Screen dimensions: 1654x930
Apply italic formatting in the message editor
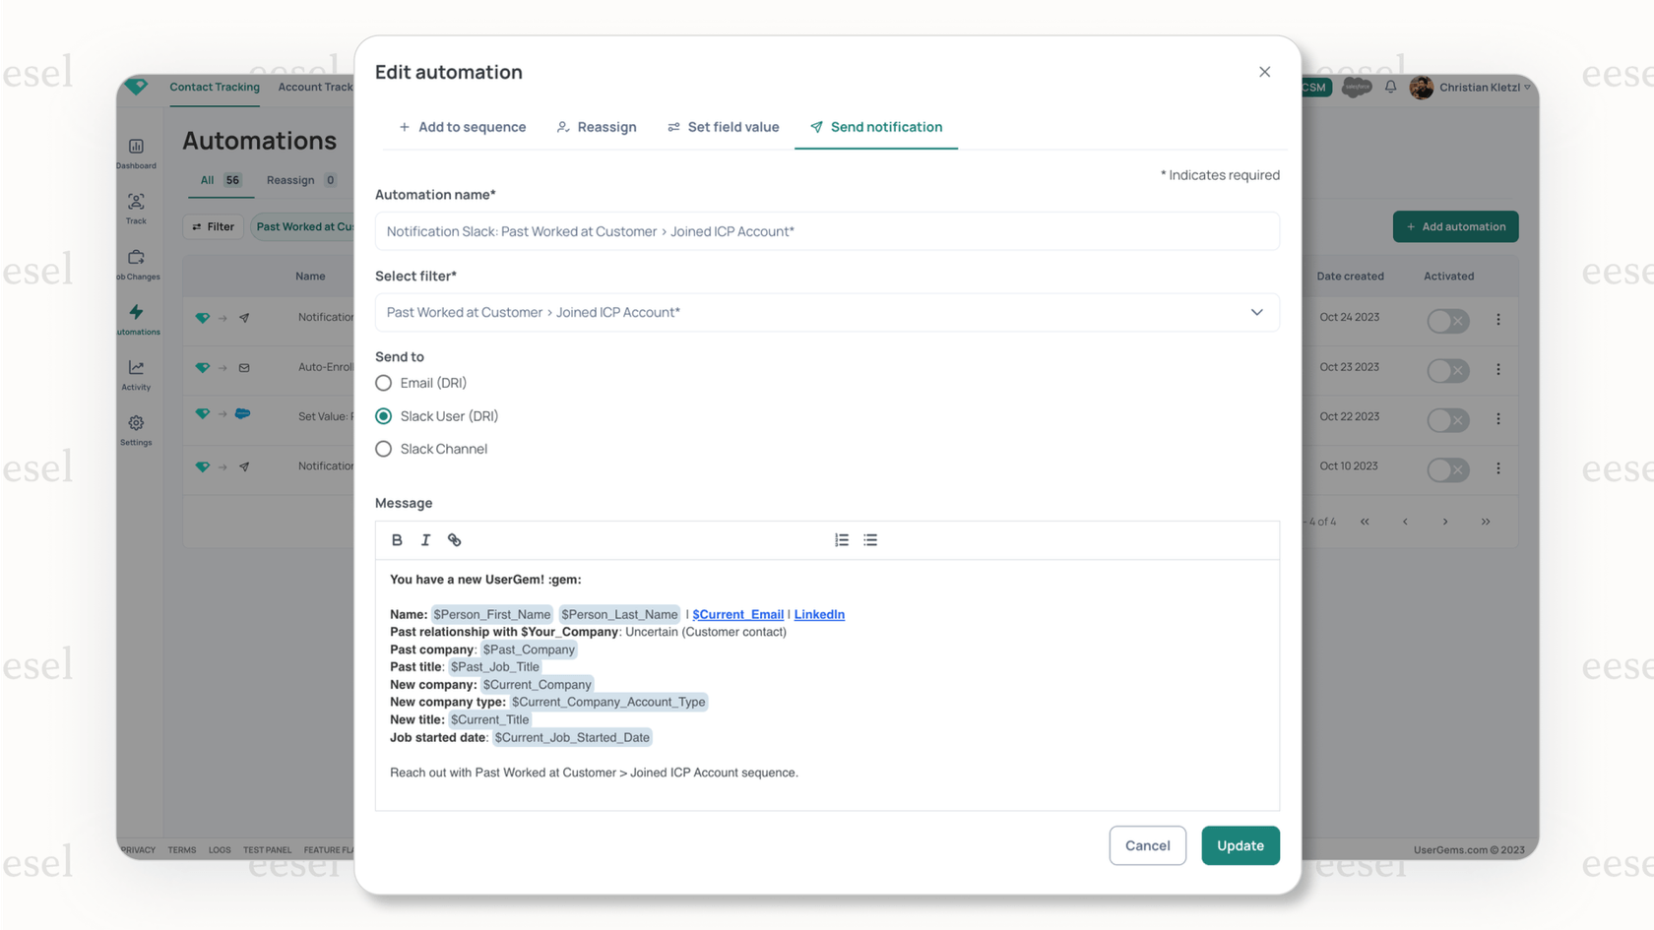click(x=424, y=539)
